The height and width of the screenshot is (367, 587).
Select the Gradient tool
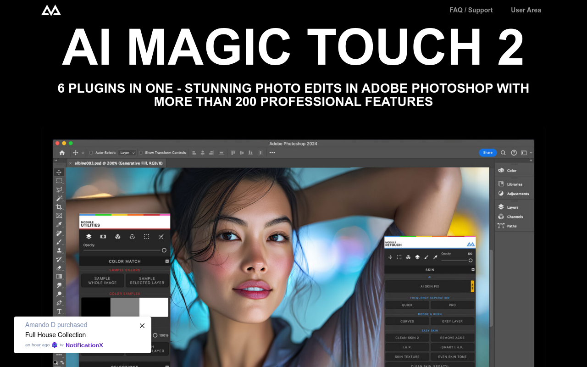pyautogui.click(x=59, y=277)
